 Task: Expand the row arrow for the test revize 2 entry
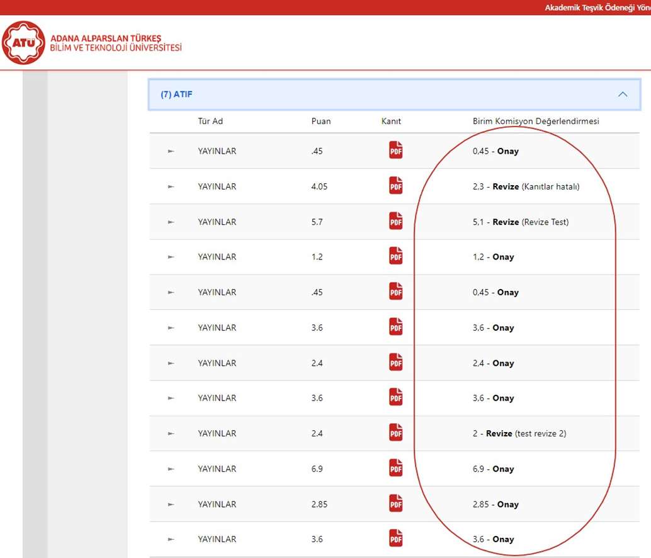171,433
